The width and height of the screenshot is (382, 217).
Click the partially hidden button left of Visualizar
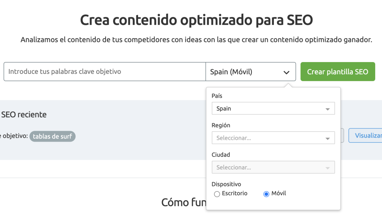coord(342,136)
